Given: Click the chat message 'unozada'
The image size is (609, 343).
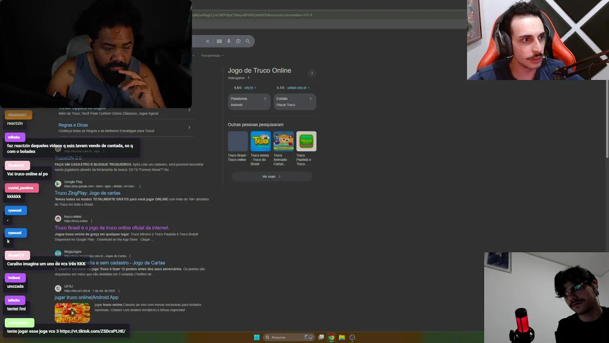Looking at the screenshot, I should coord(15,286).
